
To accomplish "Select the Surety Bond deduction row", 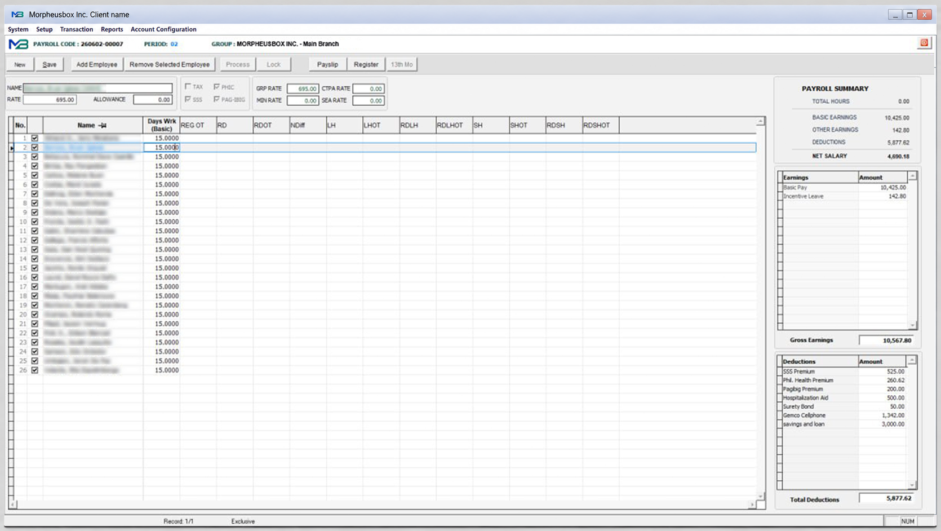I will [844, 406].
